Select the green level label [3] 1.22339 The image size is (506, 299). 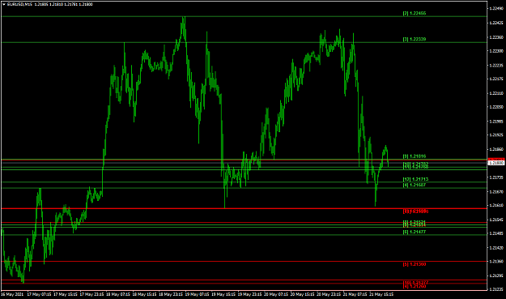click(x=415, y=39)
